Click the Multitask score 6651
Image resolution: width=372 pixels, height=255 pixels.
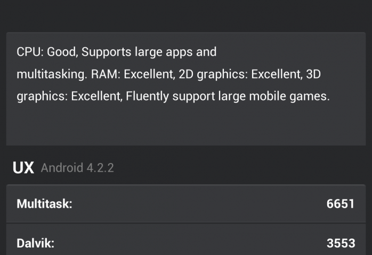pos(341,203)
